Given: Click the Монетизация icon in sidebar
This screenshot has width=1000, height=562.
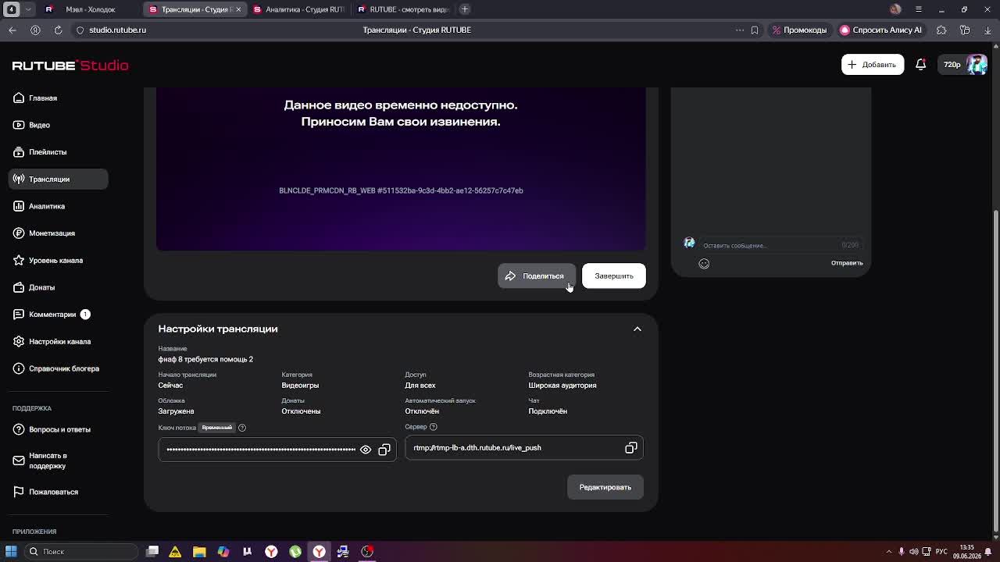Looking at the screenshot, I should (19, 233).
